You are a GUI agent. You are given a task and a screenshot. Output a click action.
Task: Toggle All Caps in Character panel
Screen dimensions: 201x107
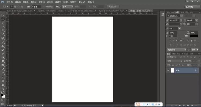pos(177,41)
